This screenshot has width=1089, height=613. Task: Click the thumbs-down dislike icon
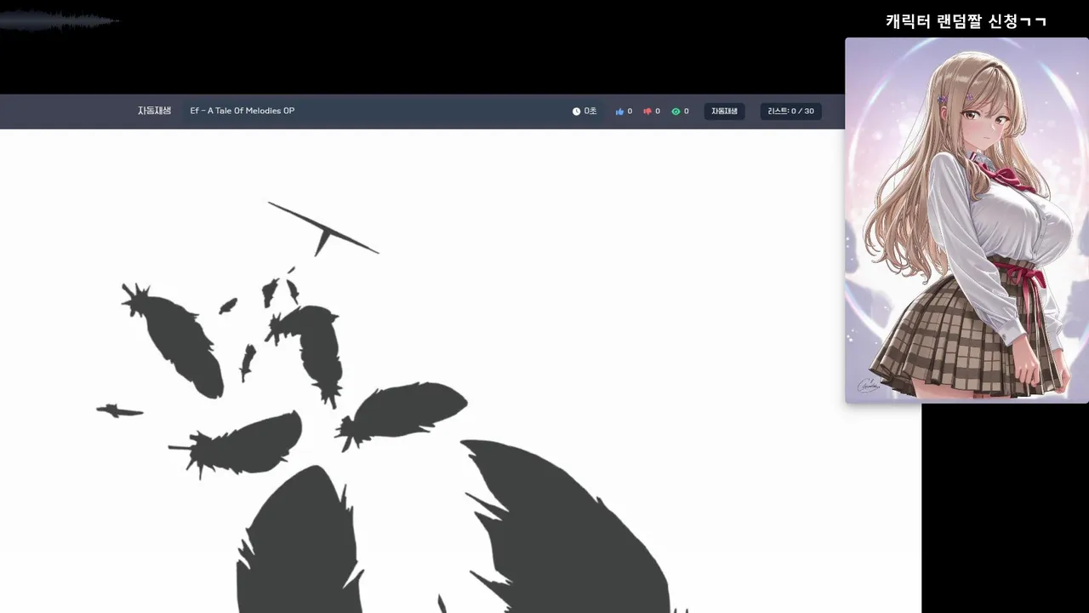(647, 112)
